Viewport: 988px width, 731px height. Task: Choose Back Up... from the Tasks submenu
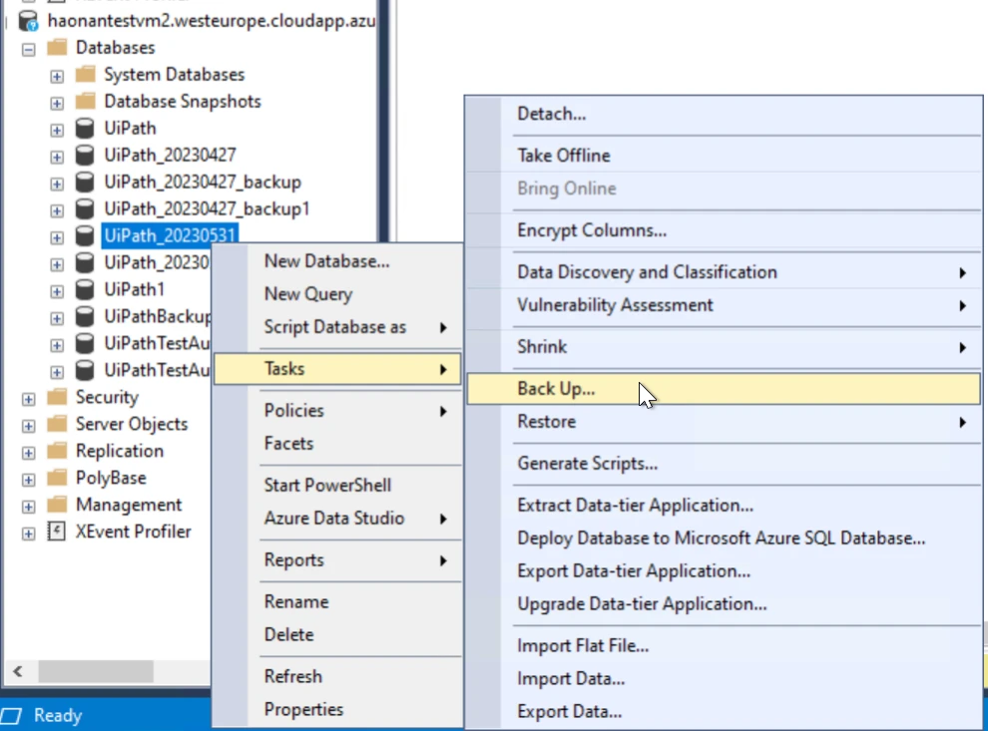pyautogui.click(x=724, y=389)
